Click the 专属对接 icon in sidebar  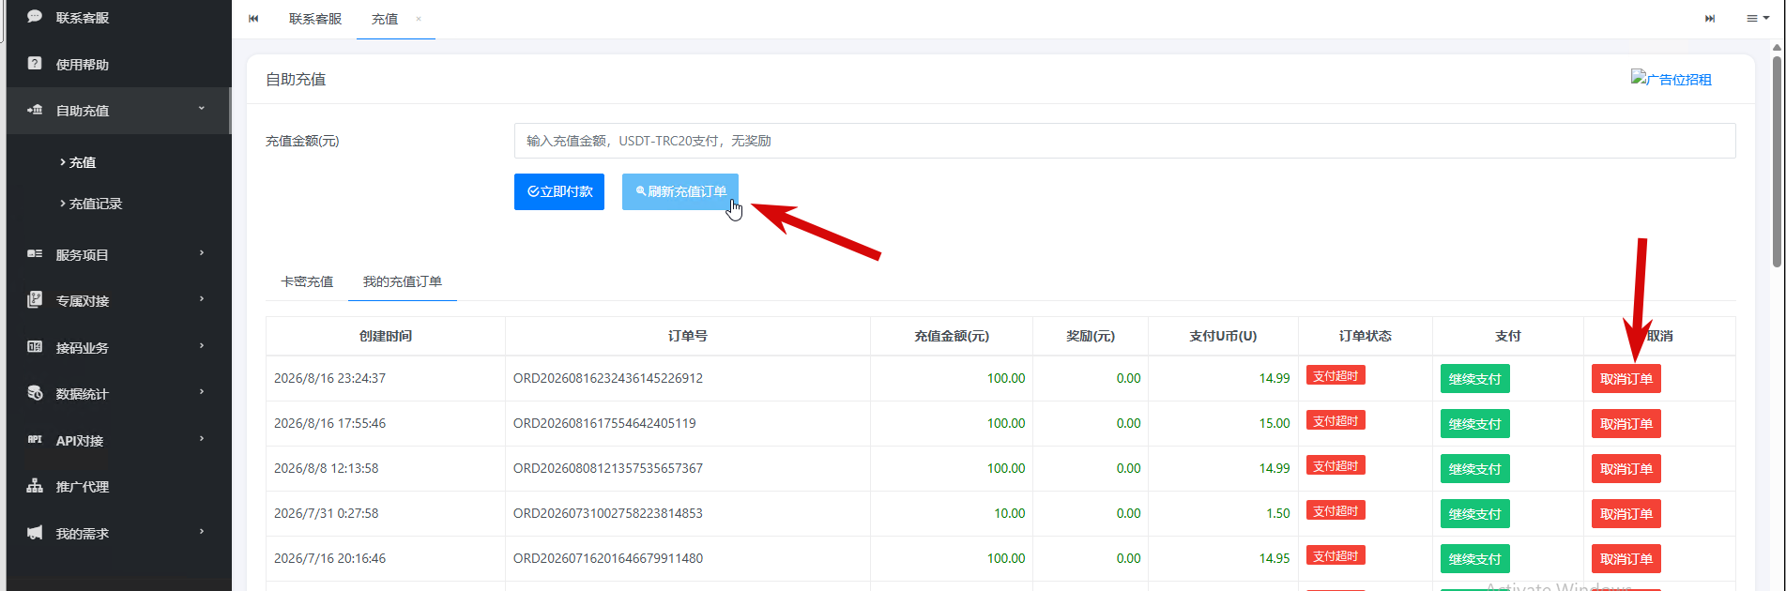[35, 300]
